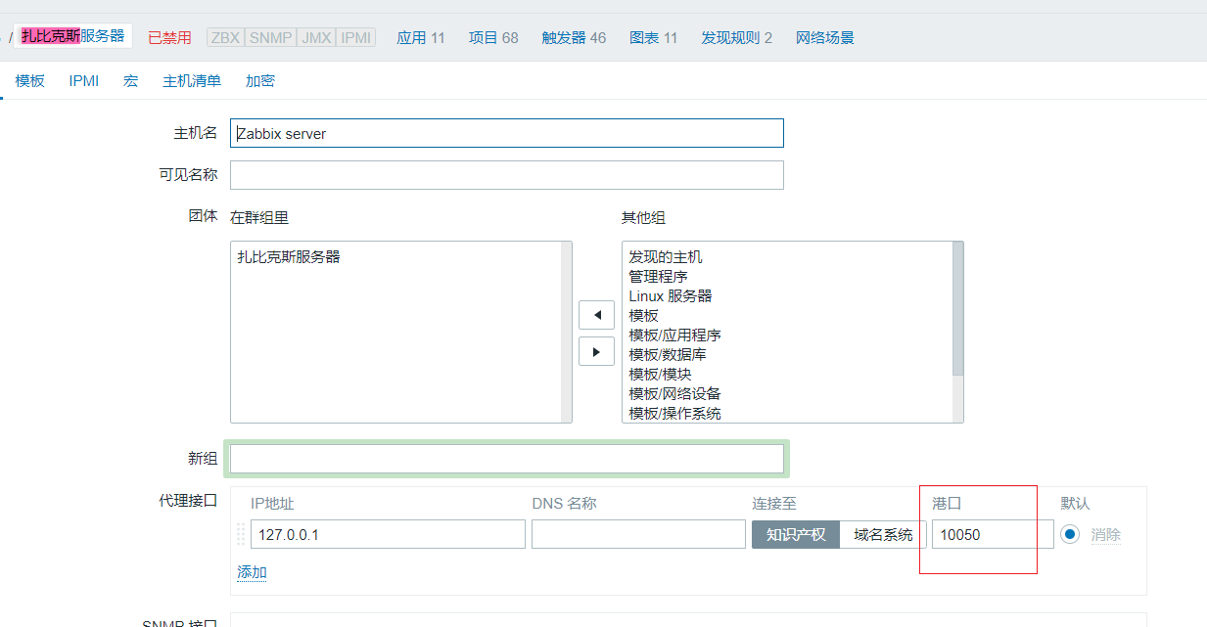
Task: Select 模板/操作系统 in other groups list
Action: (x=674, y=413)
